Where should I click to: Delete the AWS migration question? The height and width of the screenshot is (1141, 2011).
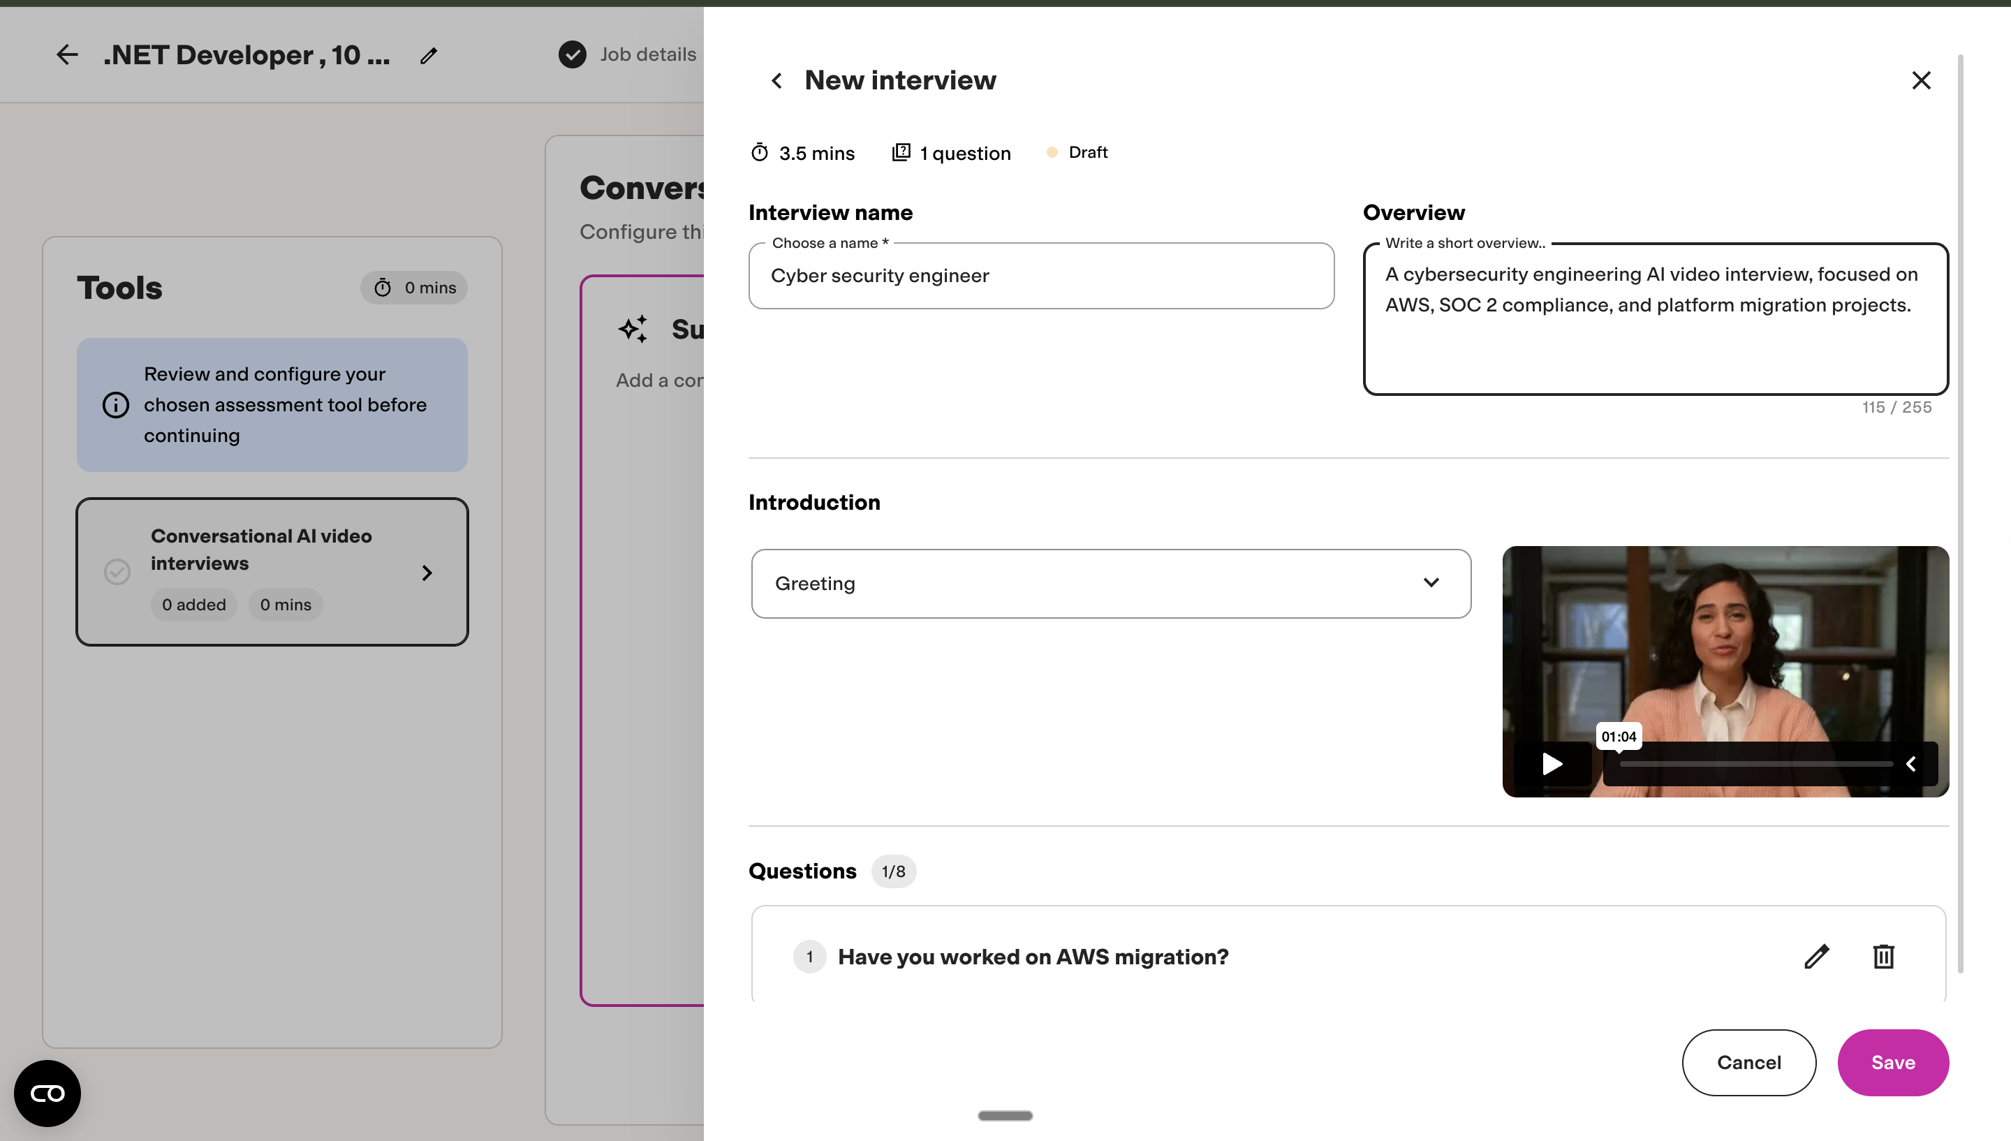point(1883,956)
